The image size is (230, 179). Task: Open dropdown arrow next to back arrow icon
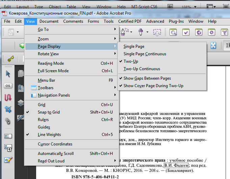(18, 32)
